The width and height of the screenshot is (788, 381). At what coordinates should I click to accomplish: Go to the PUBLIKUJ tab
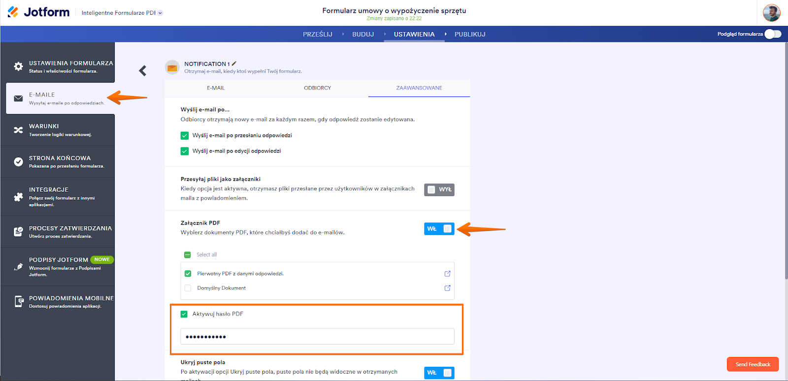470,34
